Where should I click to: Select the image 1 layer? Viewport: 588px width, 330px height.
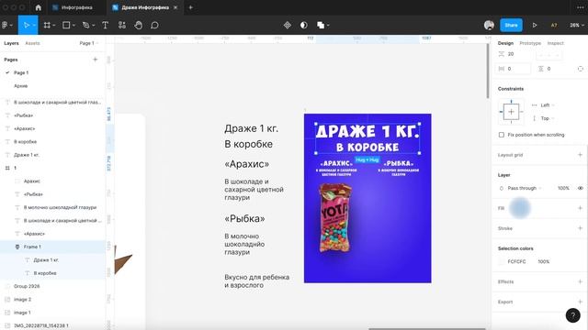pos(52,312)
